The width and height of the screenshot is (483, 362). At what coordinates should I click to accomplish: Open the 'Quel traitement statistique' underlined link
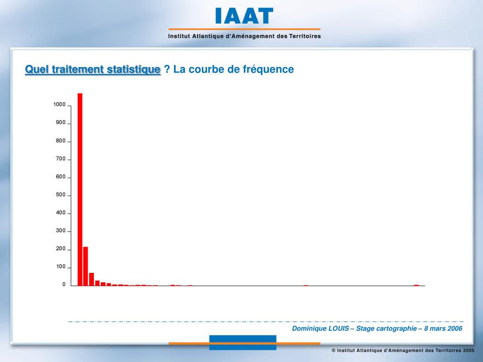(93, 69)
